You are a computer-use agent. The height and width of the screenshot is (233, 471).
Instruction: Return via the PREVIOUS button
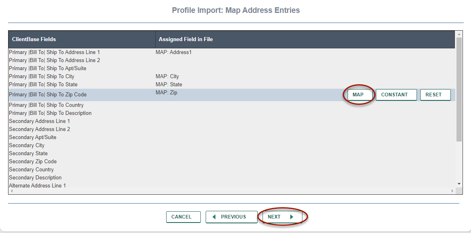(231, 217)
